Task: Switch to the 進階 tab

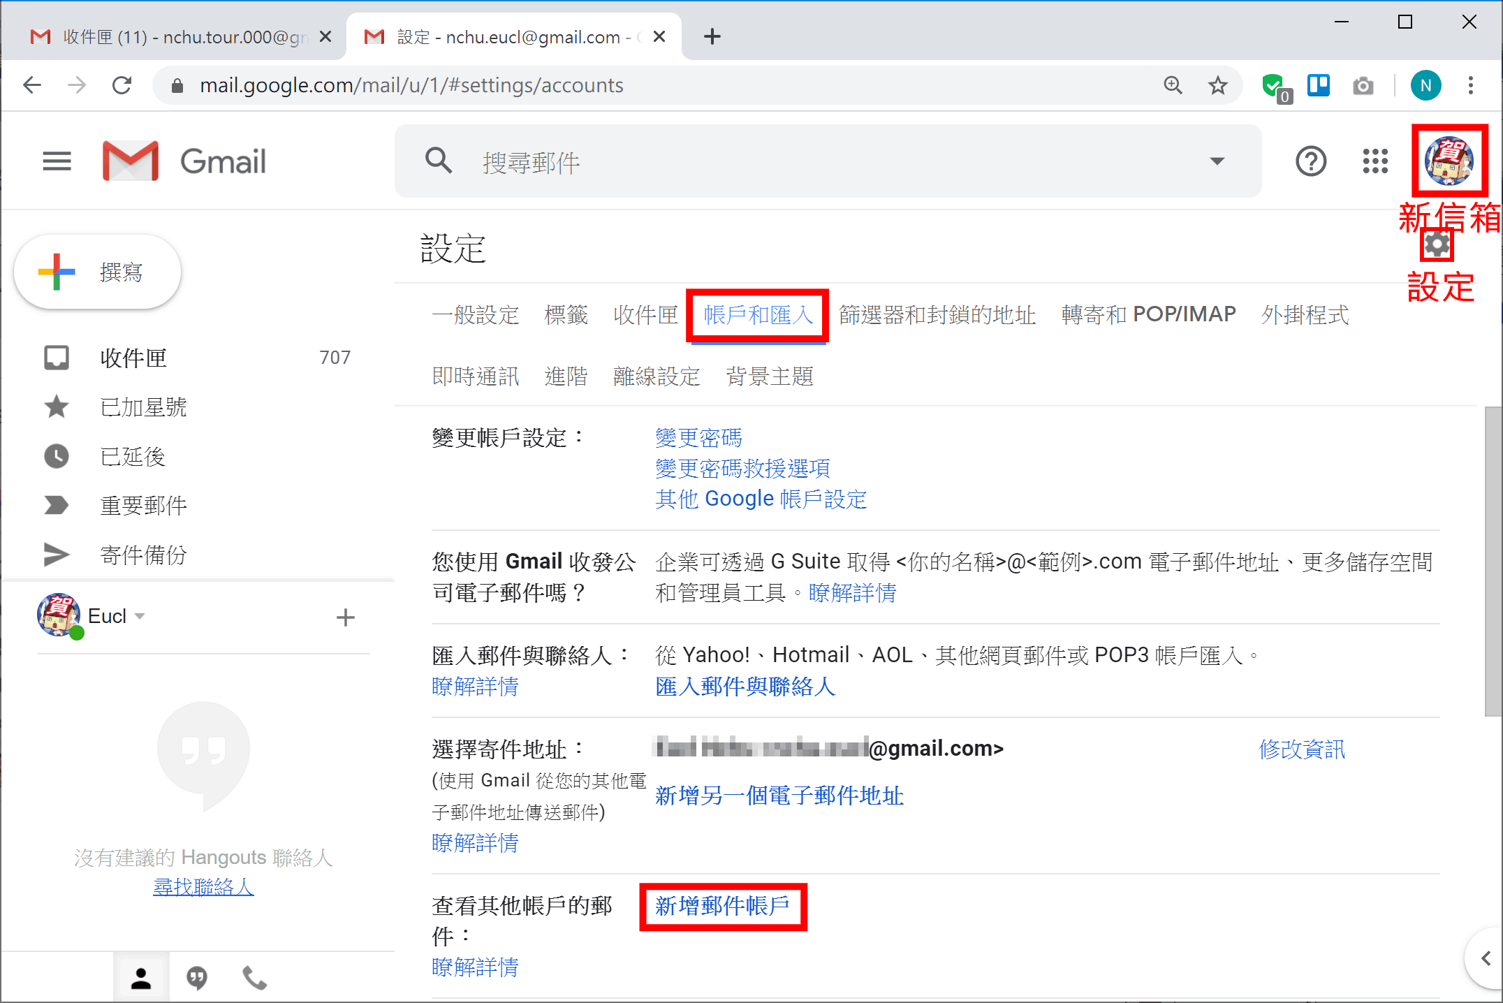Action: click(x=566, y=376)
